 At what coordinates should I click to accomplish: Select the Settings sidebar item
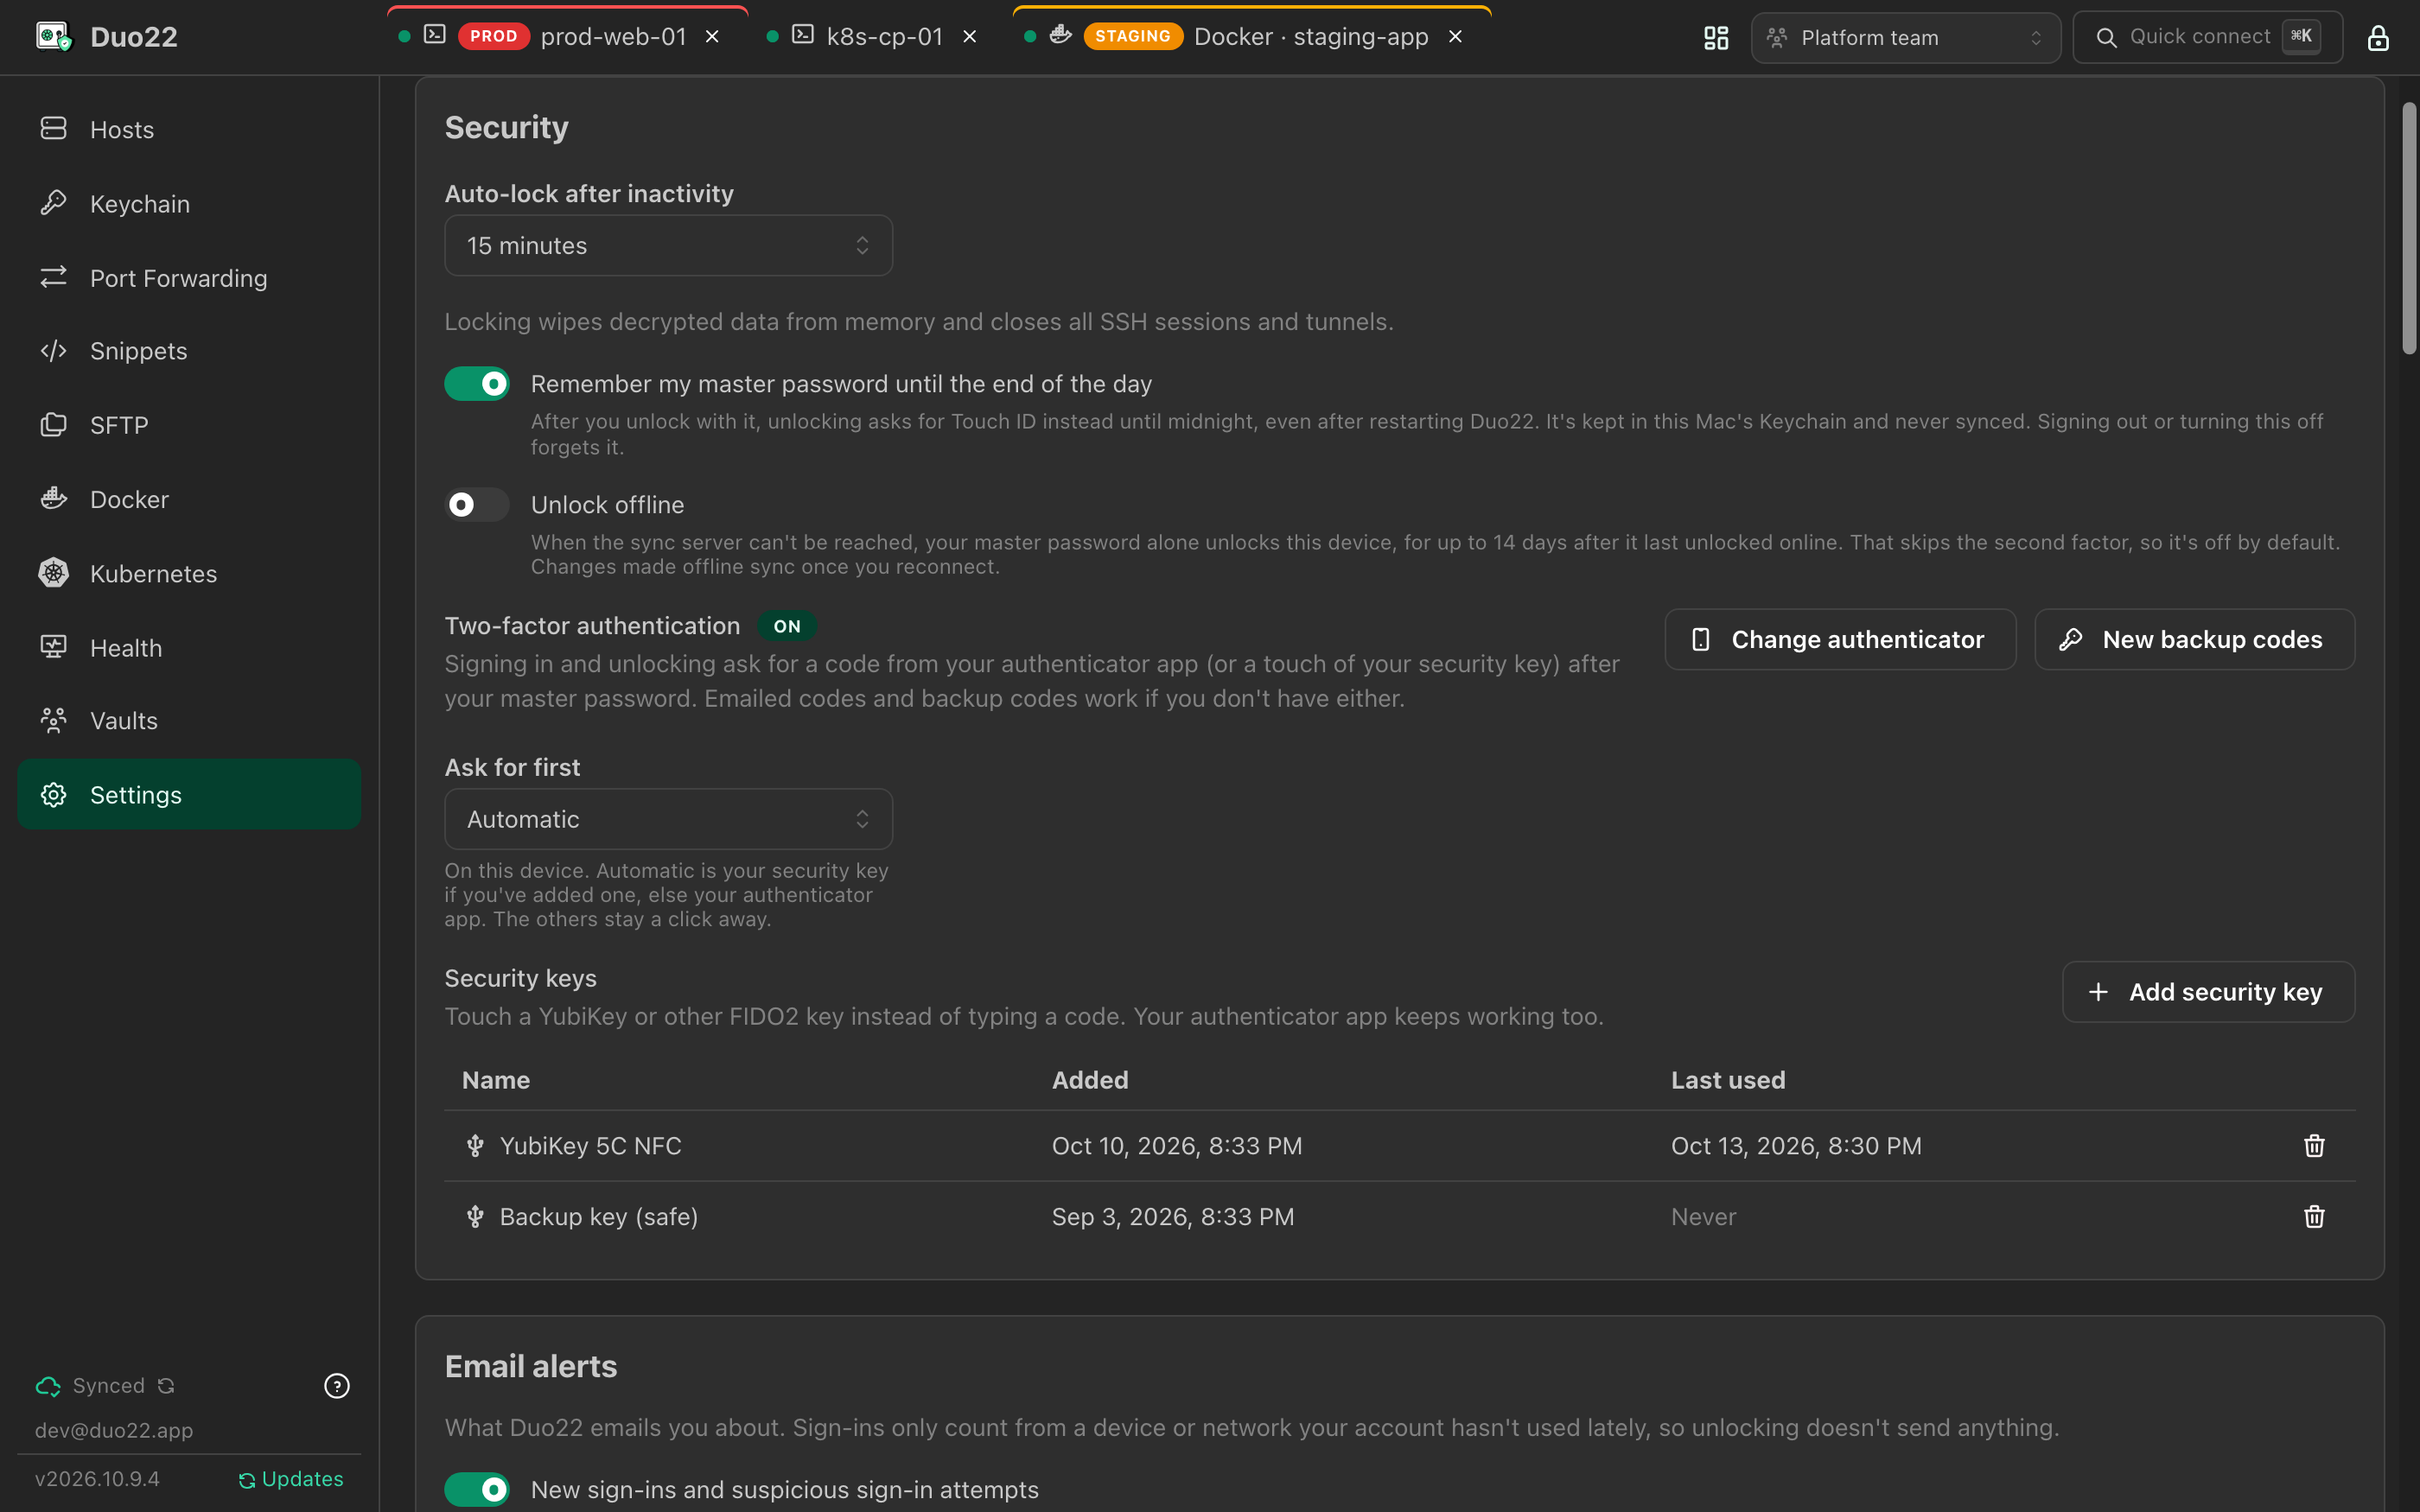click(189, 794)
